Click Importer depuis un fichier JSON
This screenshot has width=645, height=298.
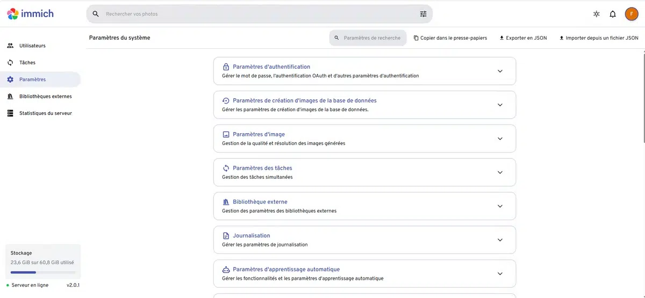pos(599,38)
